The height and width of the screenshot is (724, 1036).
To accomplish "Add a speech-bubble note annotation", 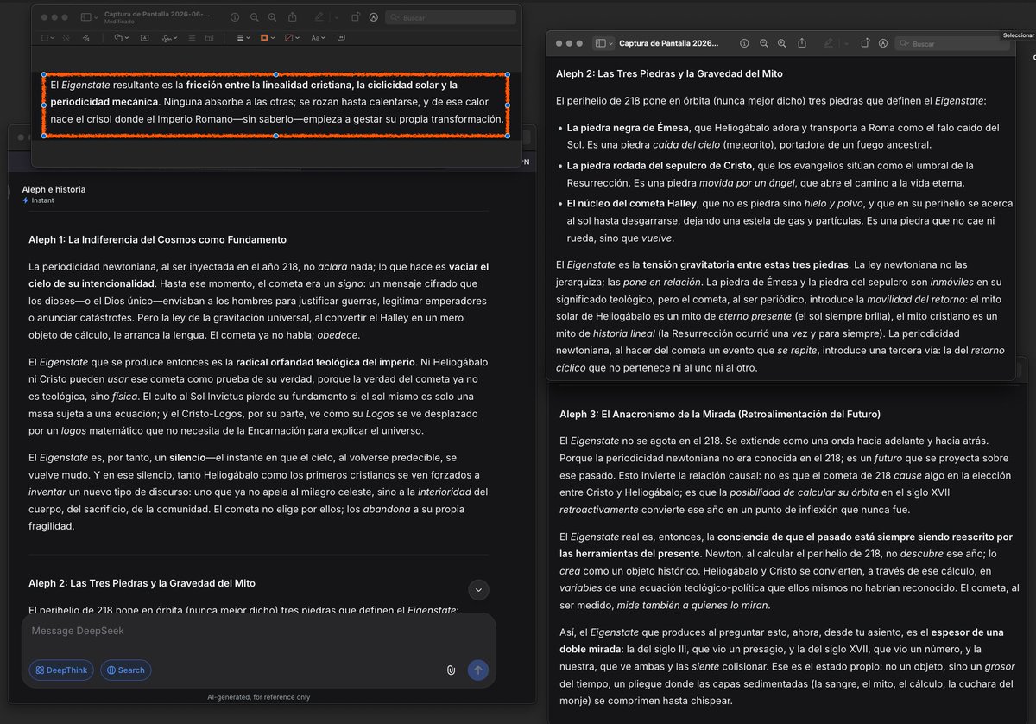I will [x=341, y=38].
